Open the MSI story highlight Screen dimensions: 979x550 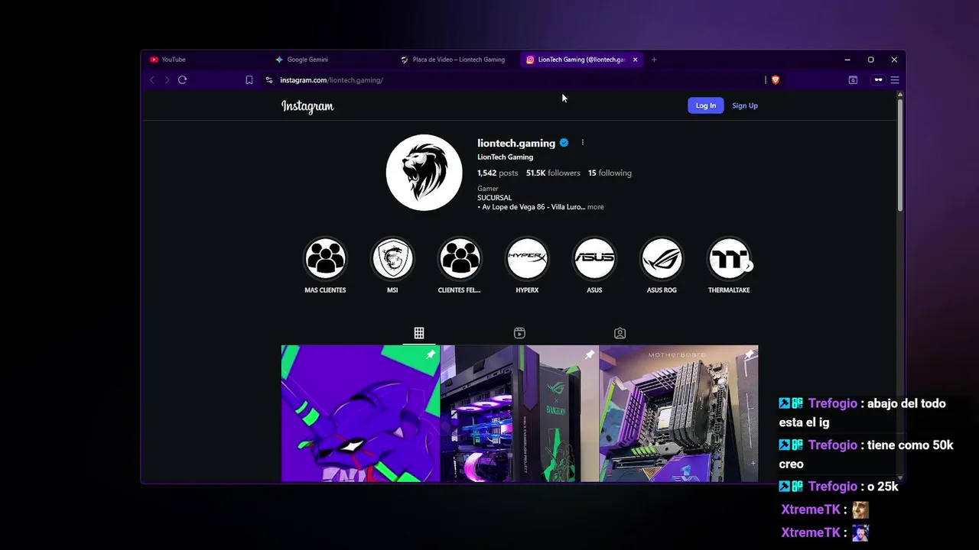pos(392,258)
